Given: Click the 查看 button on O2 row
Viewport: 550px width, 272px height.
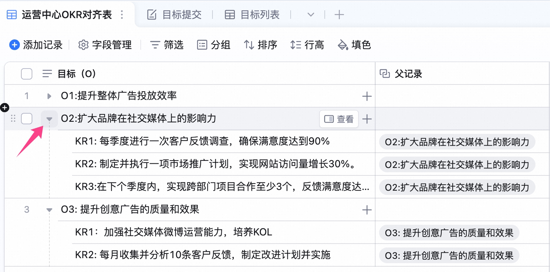Looking at the screenshot, I should coord(339,119).
